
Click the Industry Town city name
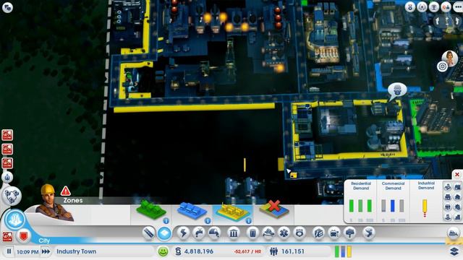(x=76, y=251)
